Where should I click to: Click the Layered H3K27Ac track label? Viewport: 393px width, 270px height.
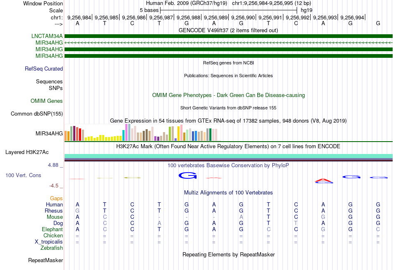(27, 152)
